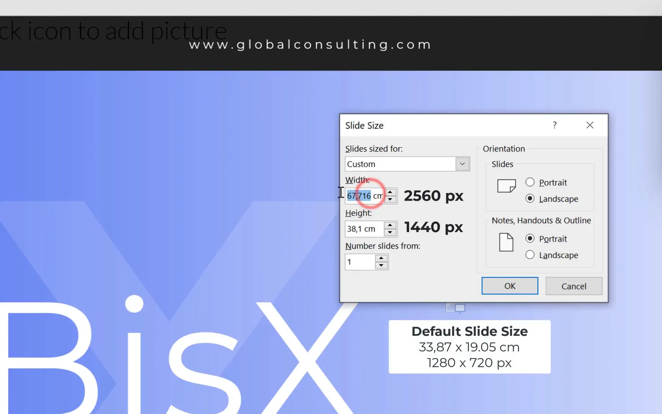Click the Default Slide Size info box
Viewport: 662px width, 414px height.
coord(469,347)
